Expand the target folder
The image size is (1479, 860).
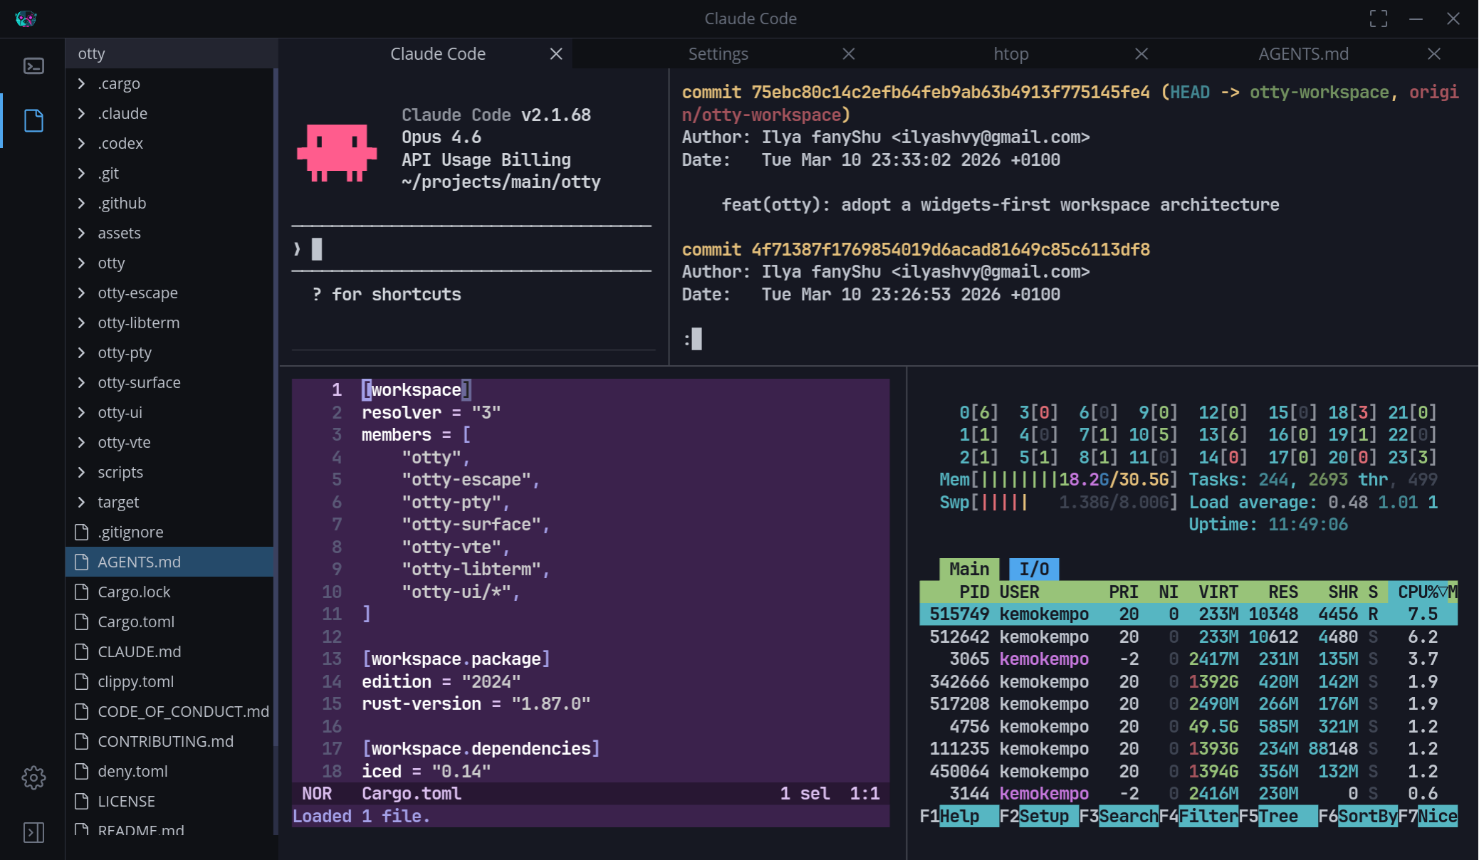click(x=169, y=502)
